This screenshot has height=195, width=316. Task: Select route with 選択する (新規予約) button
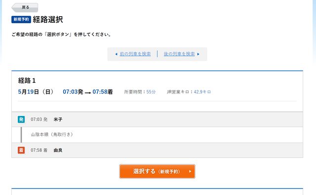coord(157,171)
